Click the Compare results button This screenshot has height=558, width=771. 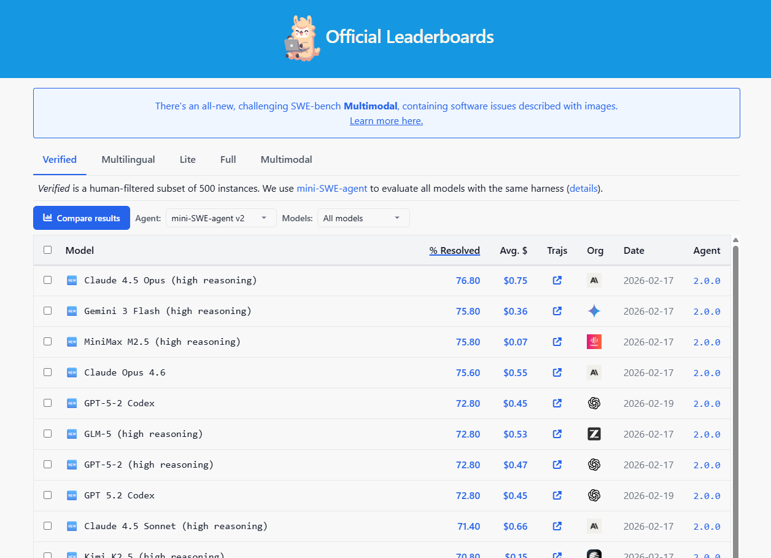pyautogui.click(x=82, y=218)
